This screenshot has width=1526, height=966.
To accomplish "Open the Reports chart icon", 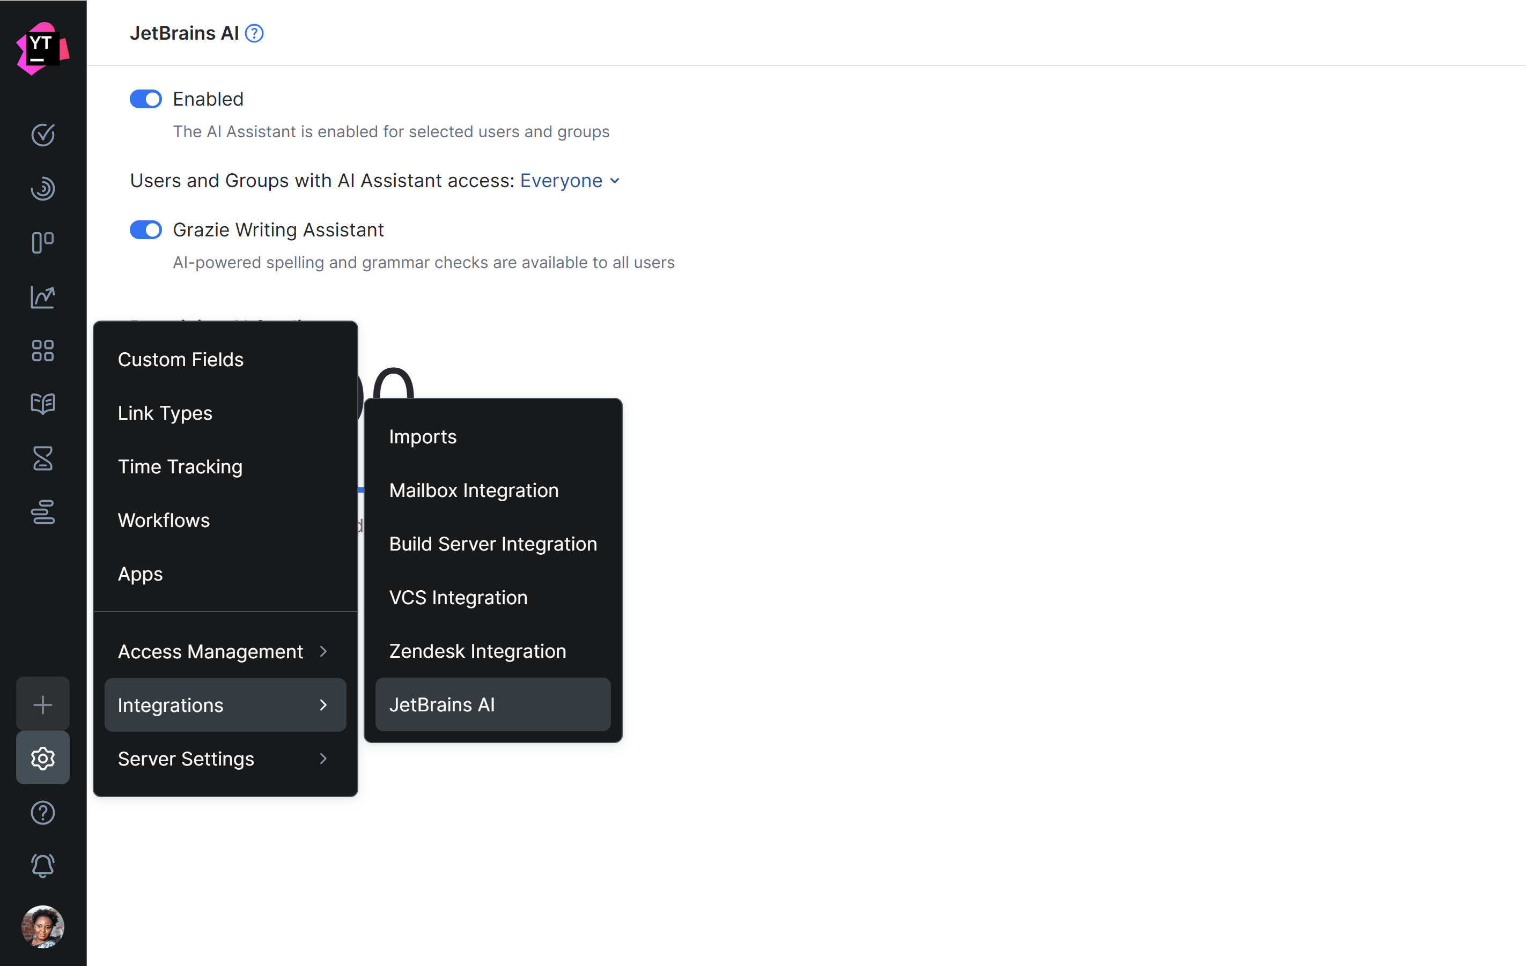I will click(42, 296).
